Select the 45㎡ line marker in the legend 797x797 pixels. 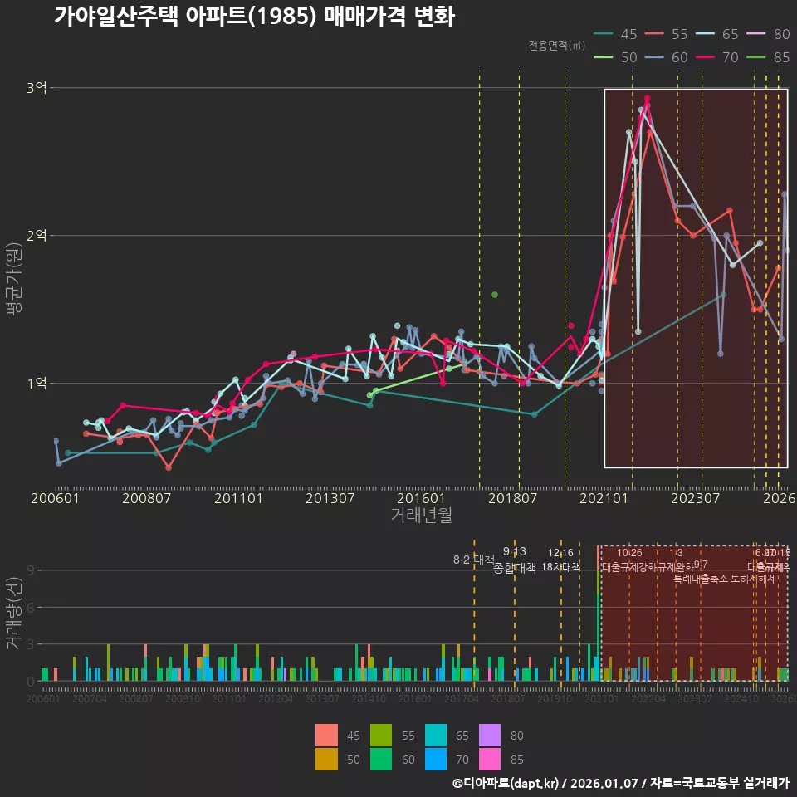tap(604, 35)
